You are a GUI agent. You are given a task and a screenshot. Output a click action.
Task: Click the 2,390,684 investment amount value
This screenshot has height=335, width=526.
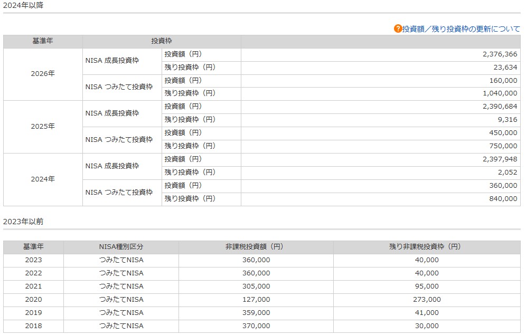(x=500, y=107)
